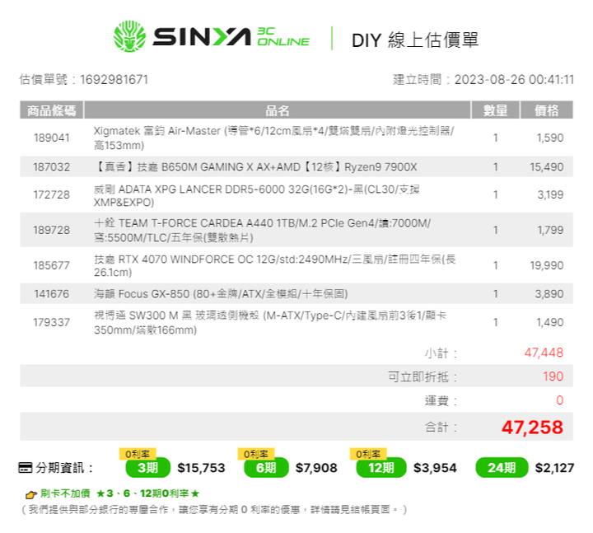Click the price 19,990
593x533 pixels.
(547, 265)
